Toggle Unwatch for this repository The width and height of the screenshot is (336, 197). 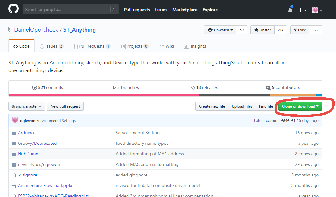(220, 30)
